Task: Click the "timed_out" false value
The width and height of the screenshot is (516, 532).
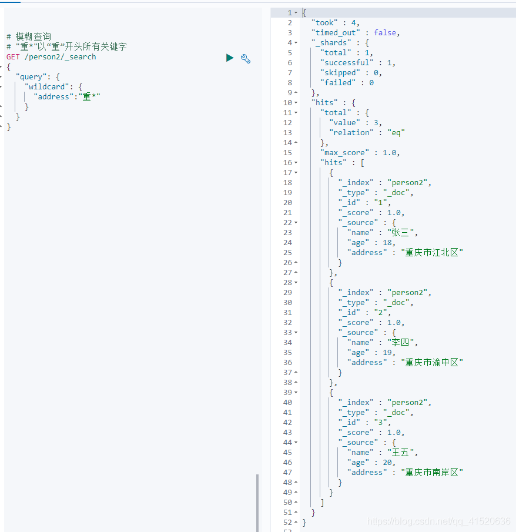Action: 385,33
